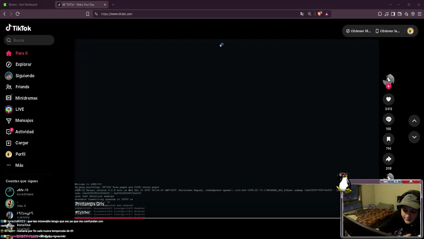Open the zoom magnifier icon in address bar
Image resolution: width=424 pixels, height=239 pixels.
click(x=310, y=14)
